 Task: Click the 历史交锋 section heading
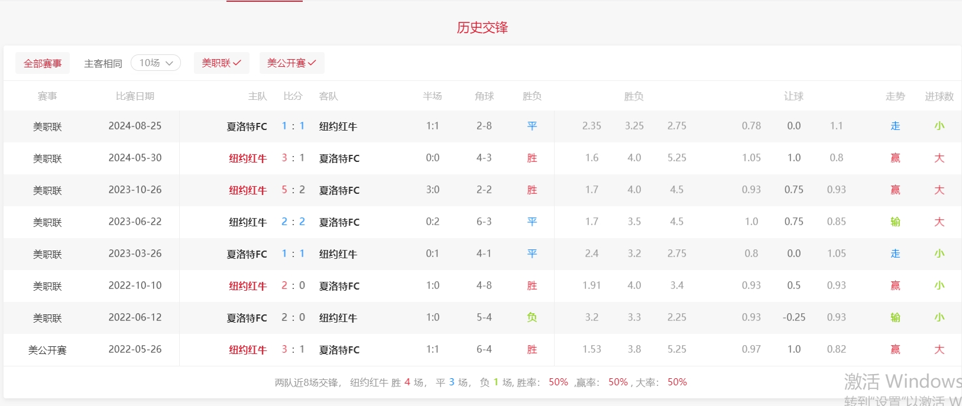(482, 28)
